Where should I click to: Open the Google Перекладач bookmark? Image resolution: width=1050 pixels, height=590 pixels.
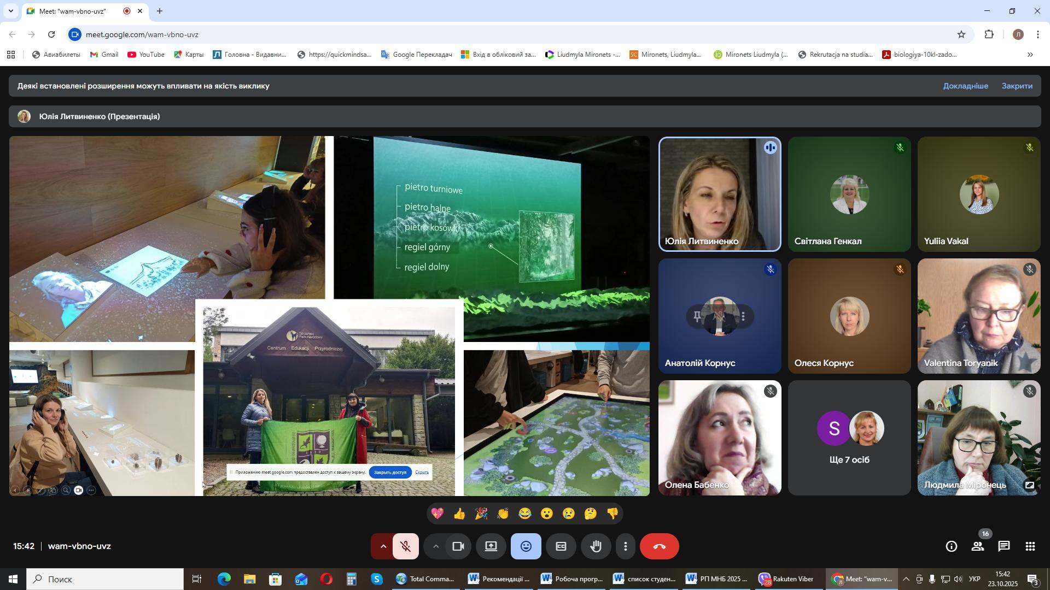click(416, 55)
